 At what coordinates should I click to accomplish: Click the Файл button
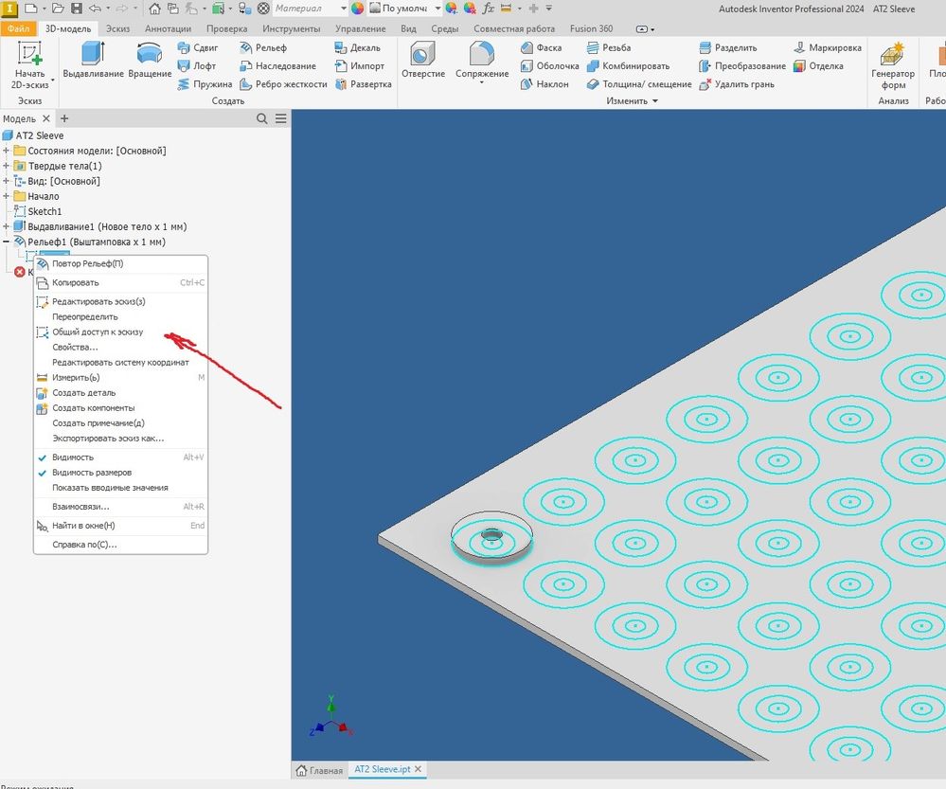coord(18,28)
